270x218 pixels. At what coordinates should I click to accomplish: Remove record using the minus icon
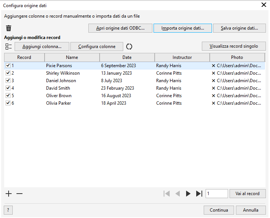click(19, 194)
